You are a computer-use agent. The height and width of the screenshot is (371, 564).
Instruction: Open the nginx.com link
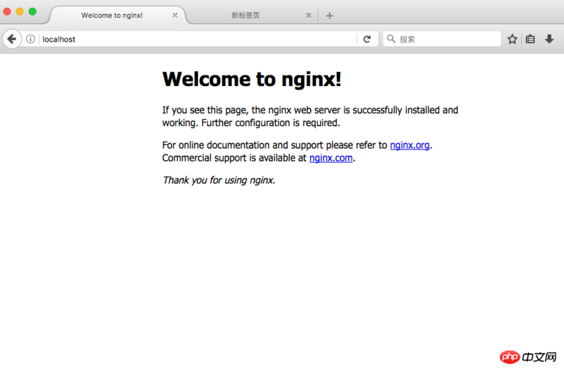[331, 158]
